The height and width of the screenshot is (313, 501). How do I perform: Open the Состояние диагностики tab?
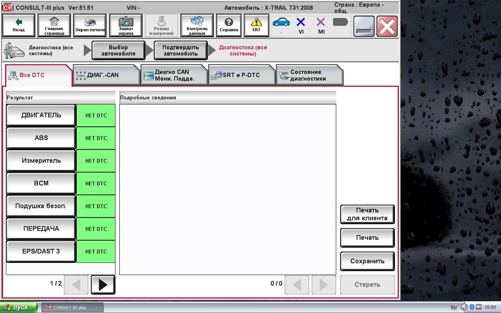tap(309, 75)
